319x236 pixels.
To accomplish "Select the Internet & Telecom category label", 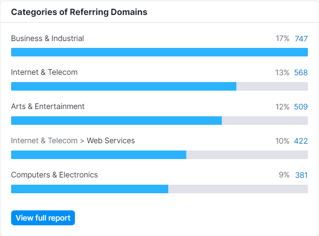I will point(44,72).
